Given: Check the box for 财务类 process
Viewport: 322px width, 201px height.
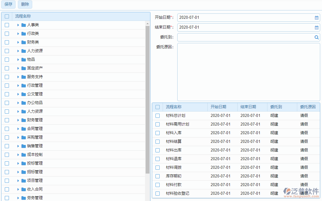Looking at the screenshot, I should [7, 42].
